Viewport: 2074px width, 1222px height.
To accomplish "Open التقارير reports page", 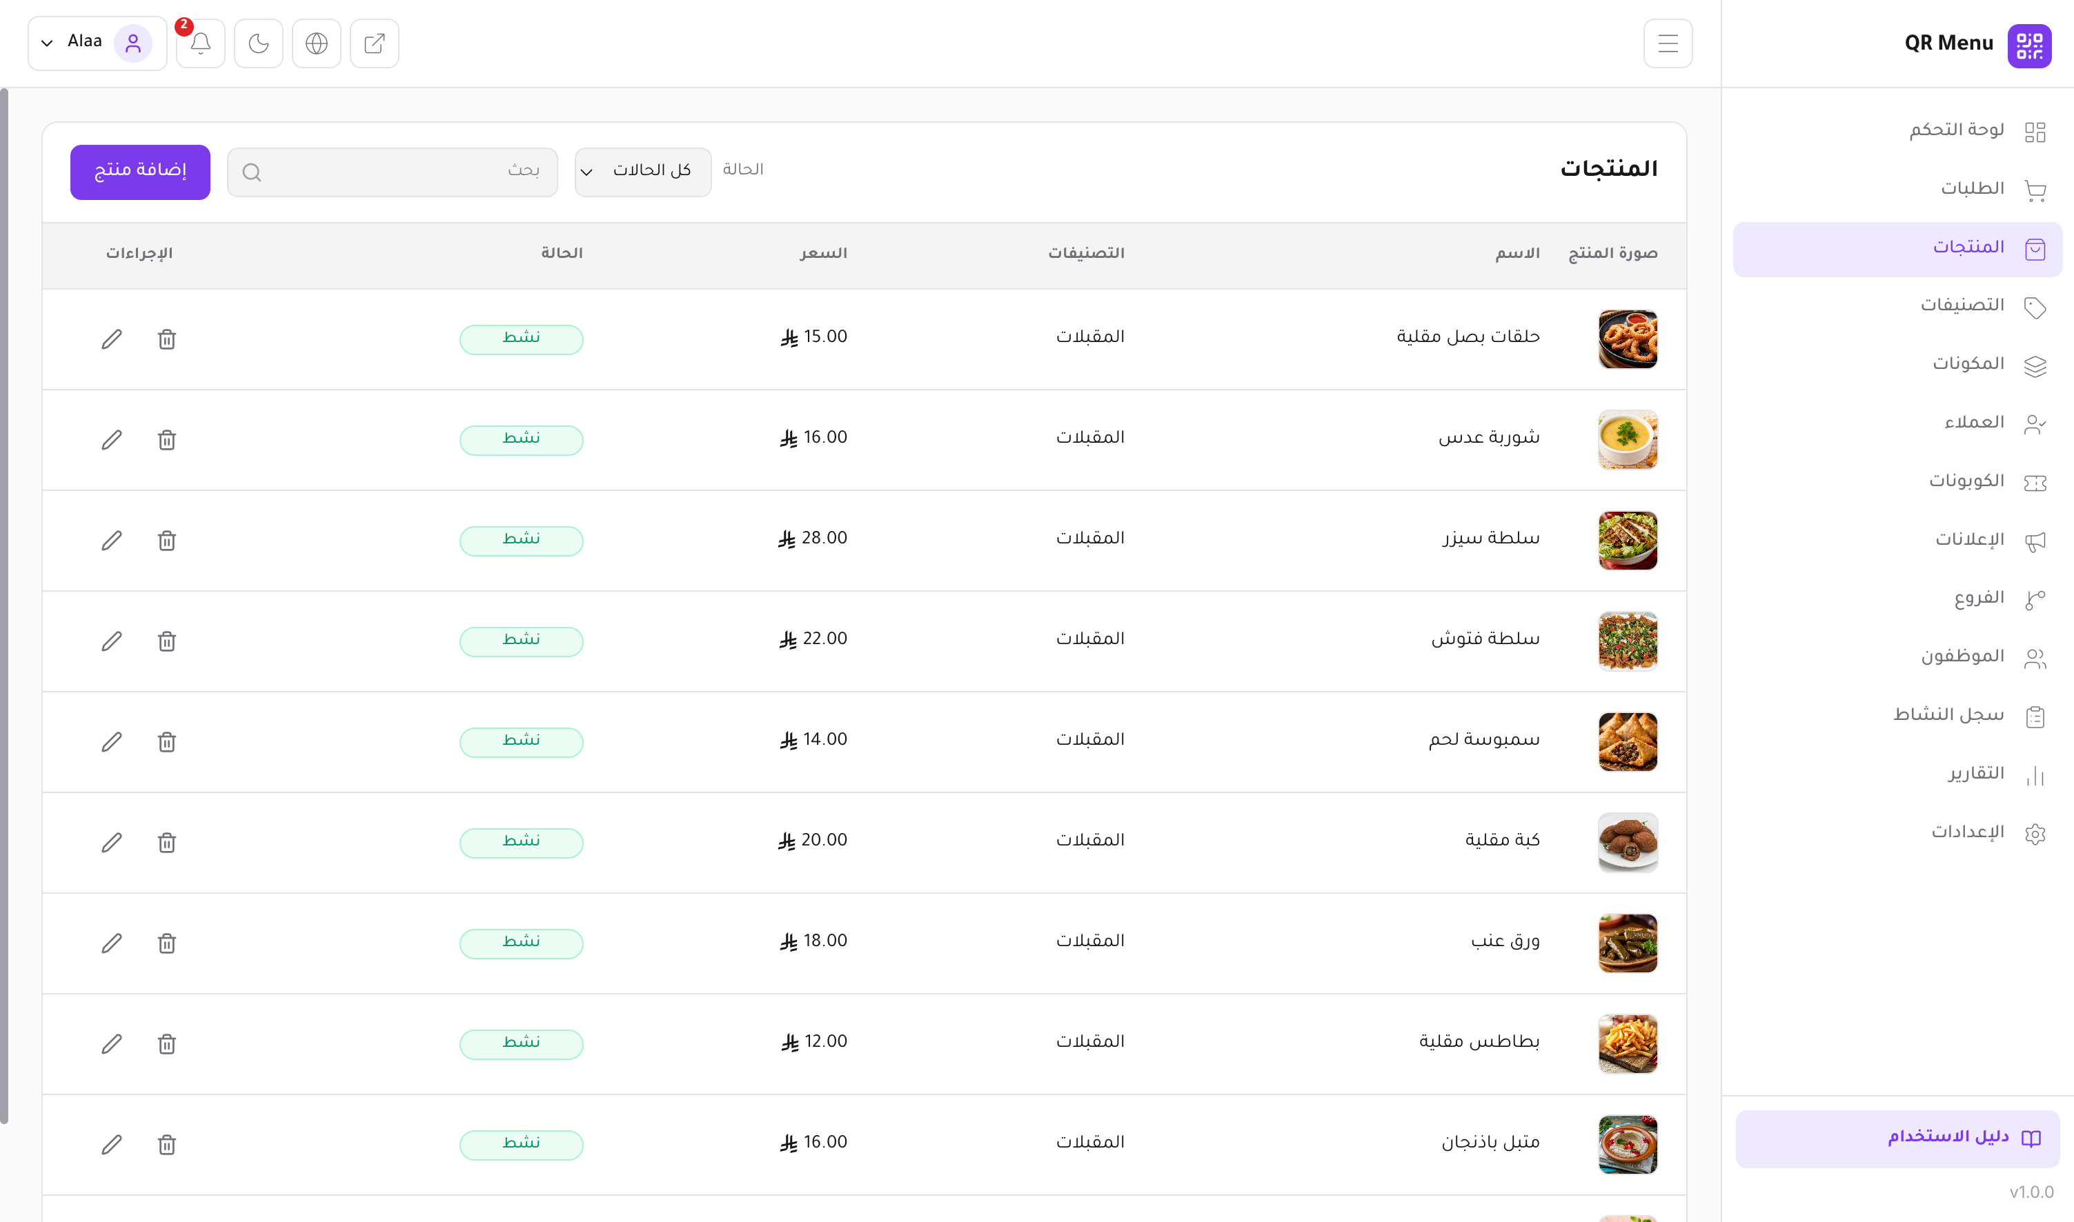I will tap(1898, 775).
